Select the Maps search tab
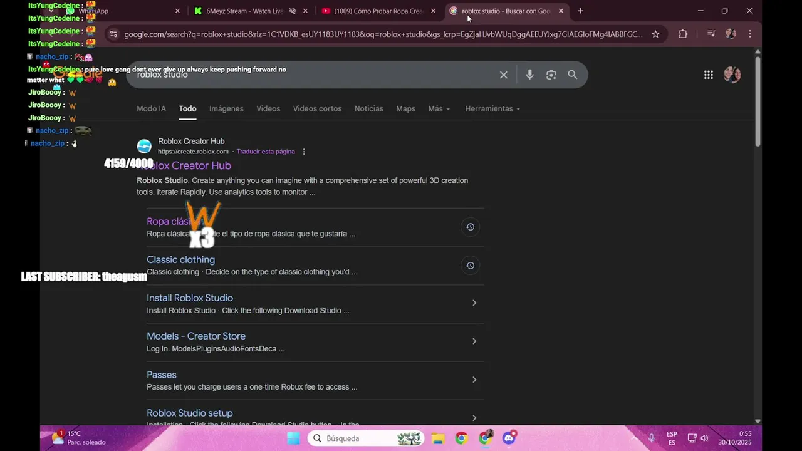Image resolution: width=802 pixels, height=451 pixels. [x=405, y=109]
